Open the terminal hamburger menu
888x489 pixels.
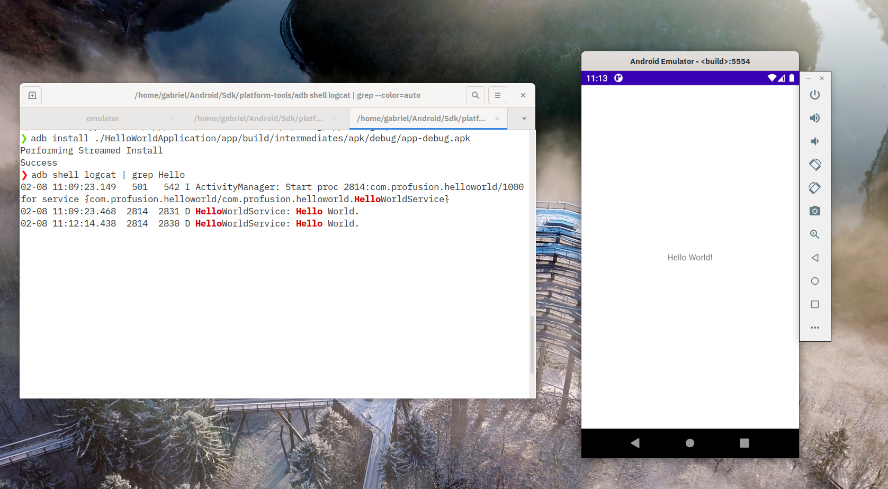(498, 95)
